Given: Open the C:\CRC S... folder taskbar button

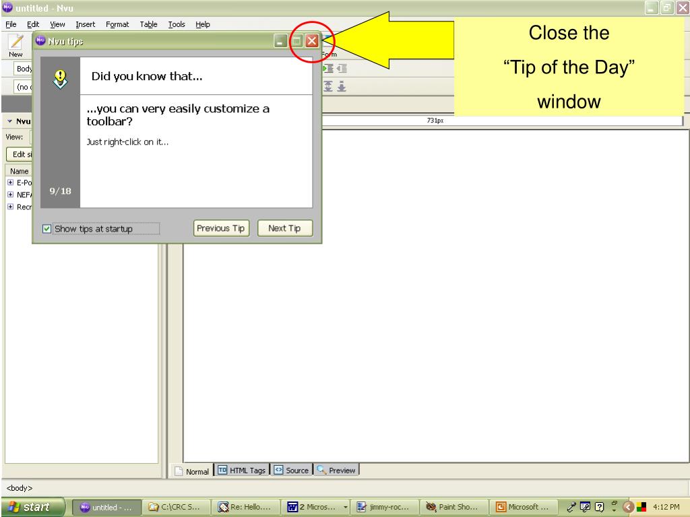Looking at the screenshot, I should point(176,508).
